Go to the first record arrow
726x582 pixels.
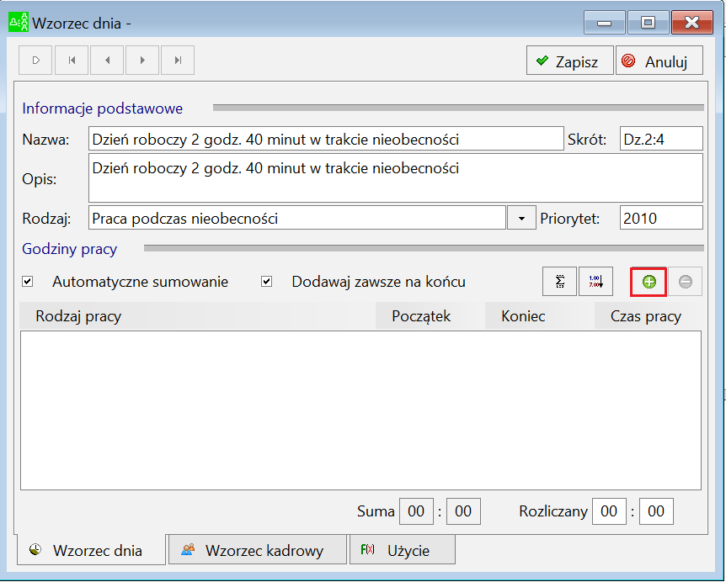pos(72,60)
